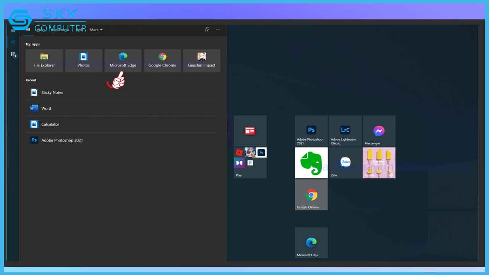Click the Adobe Photoshop 2021 Start tile
The image size is (489, 275).
[x=311, y=131]
